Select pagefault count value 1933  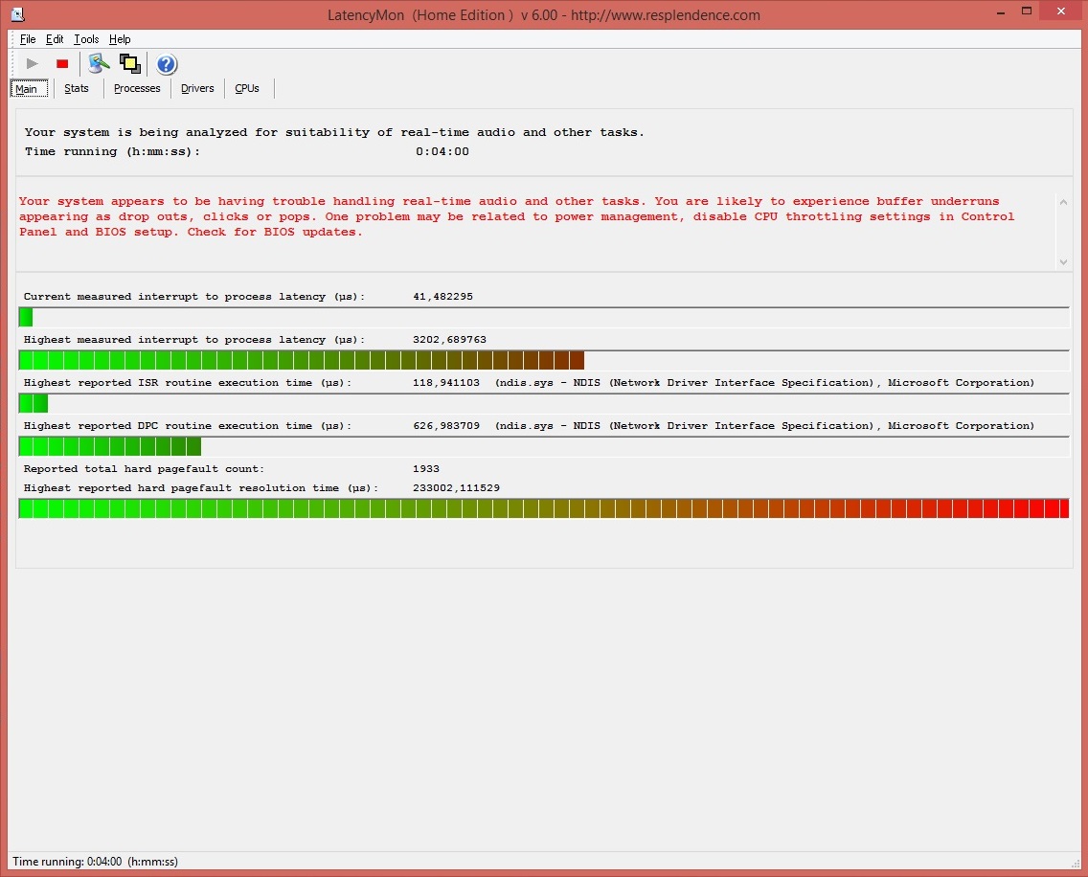click(426, 468)
